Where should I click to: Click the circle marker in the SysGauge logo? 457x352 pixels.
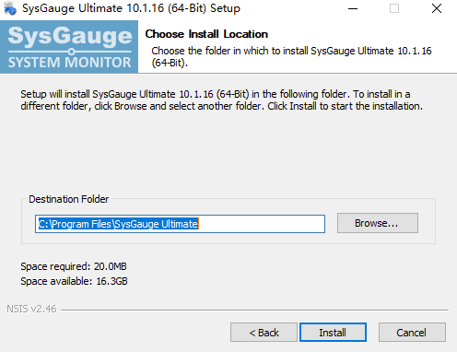coord(71,52)
